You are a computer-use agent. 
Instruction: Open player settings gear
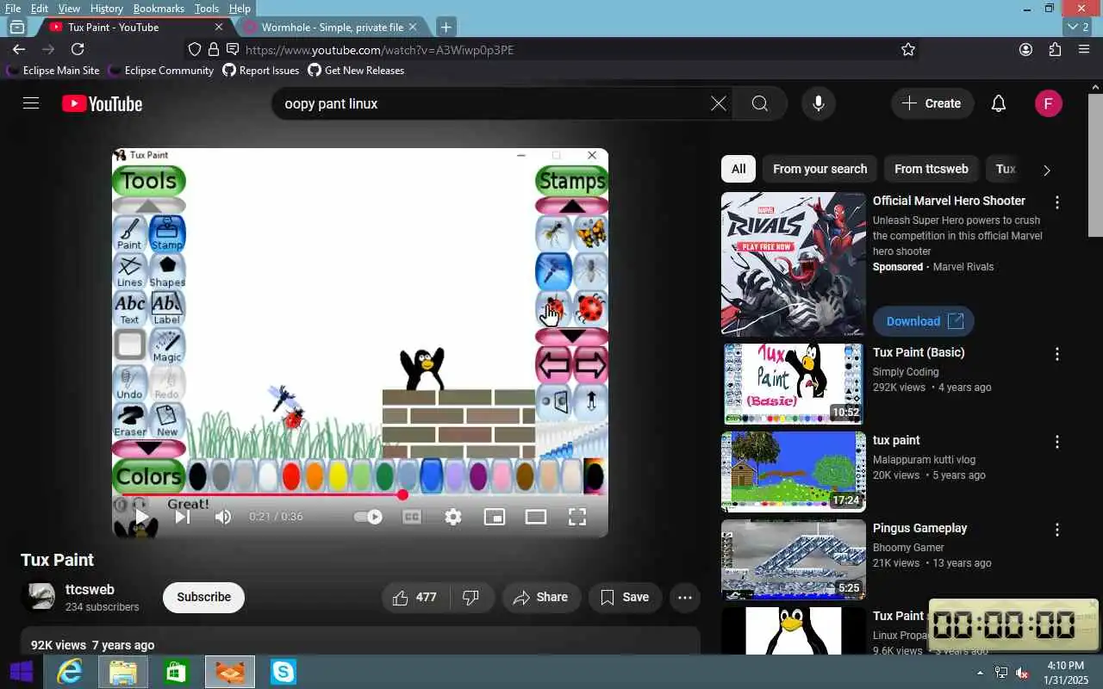(x=453, y=517)
